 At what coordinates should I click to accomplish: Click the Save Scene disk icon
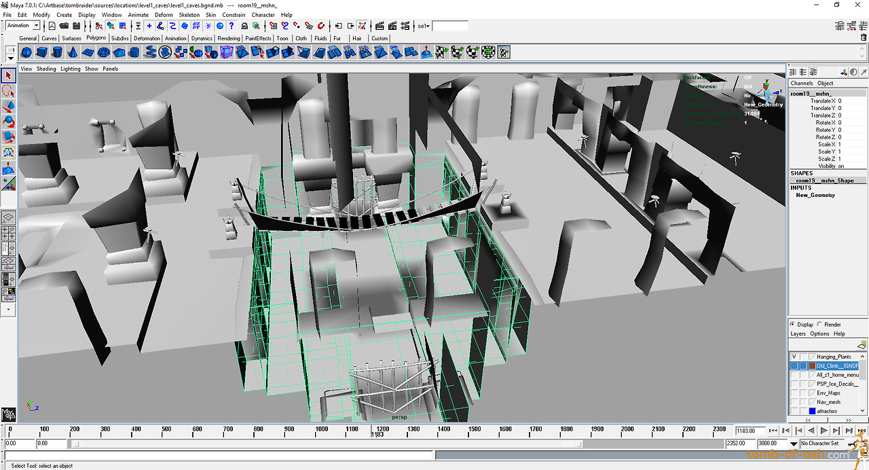pyautogui.click(x=76, y=26)
